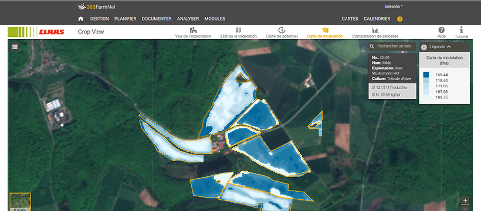
Task: Click the home icon in navigation bar
Action: tap(81, 19)
